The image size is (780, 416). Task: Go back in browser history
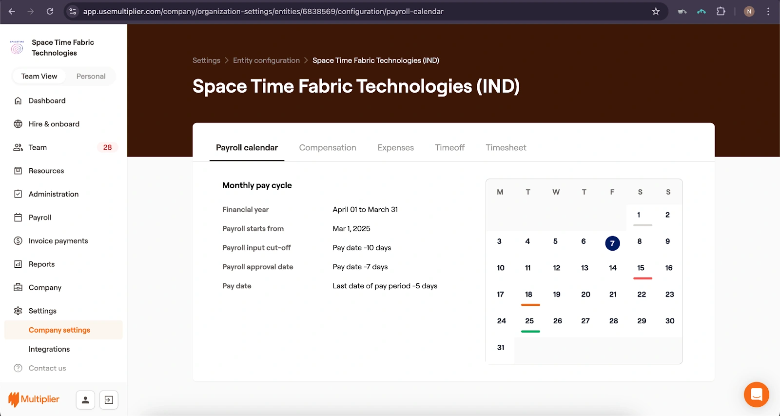[x=12, y=11]
